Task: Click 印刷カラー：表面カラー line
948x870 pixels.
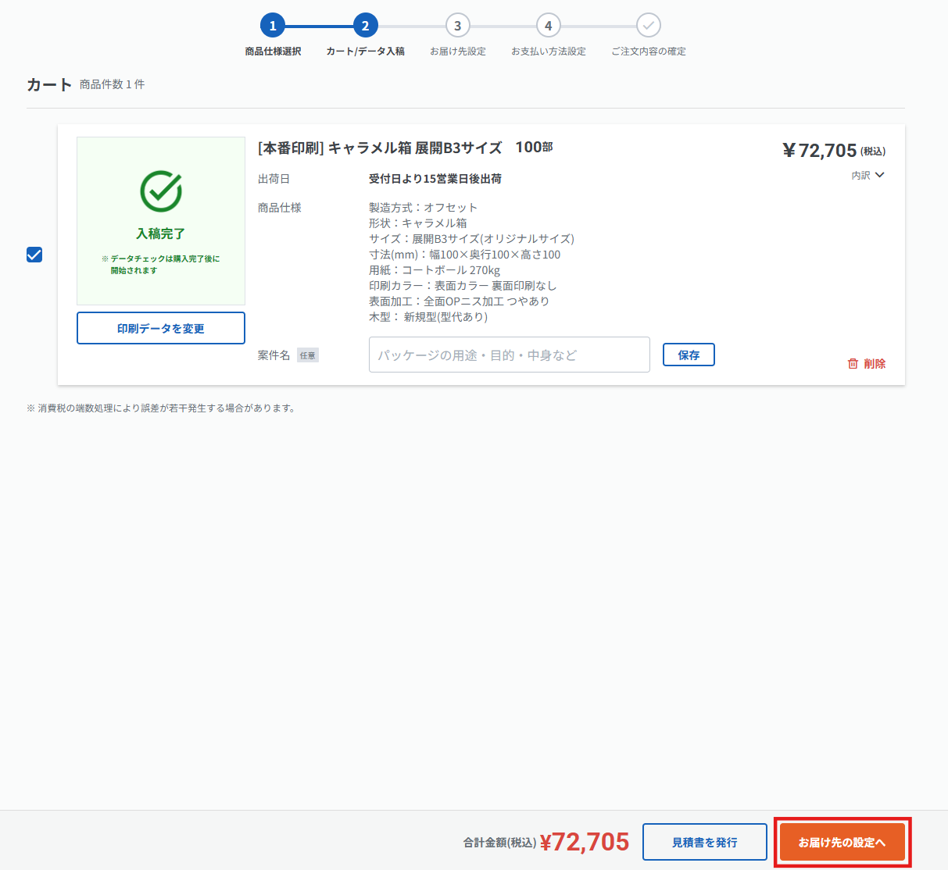Action: (463, 286)
